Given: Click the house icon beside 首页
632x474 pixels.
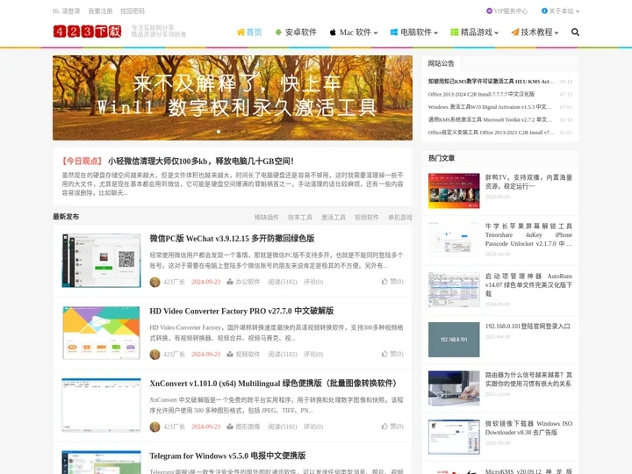Looking at the screenshot, I should click(241, 32).
